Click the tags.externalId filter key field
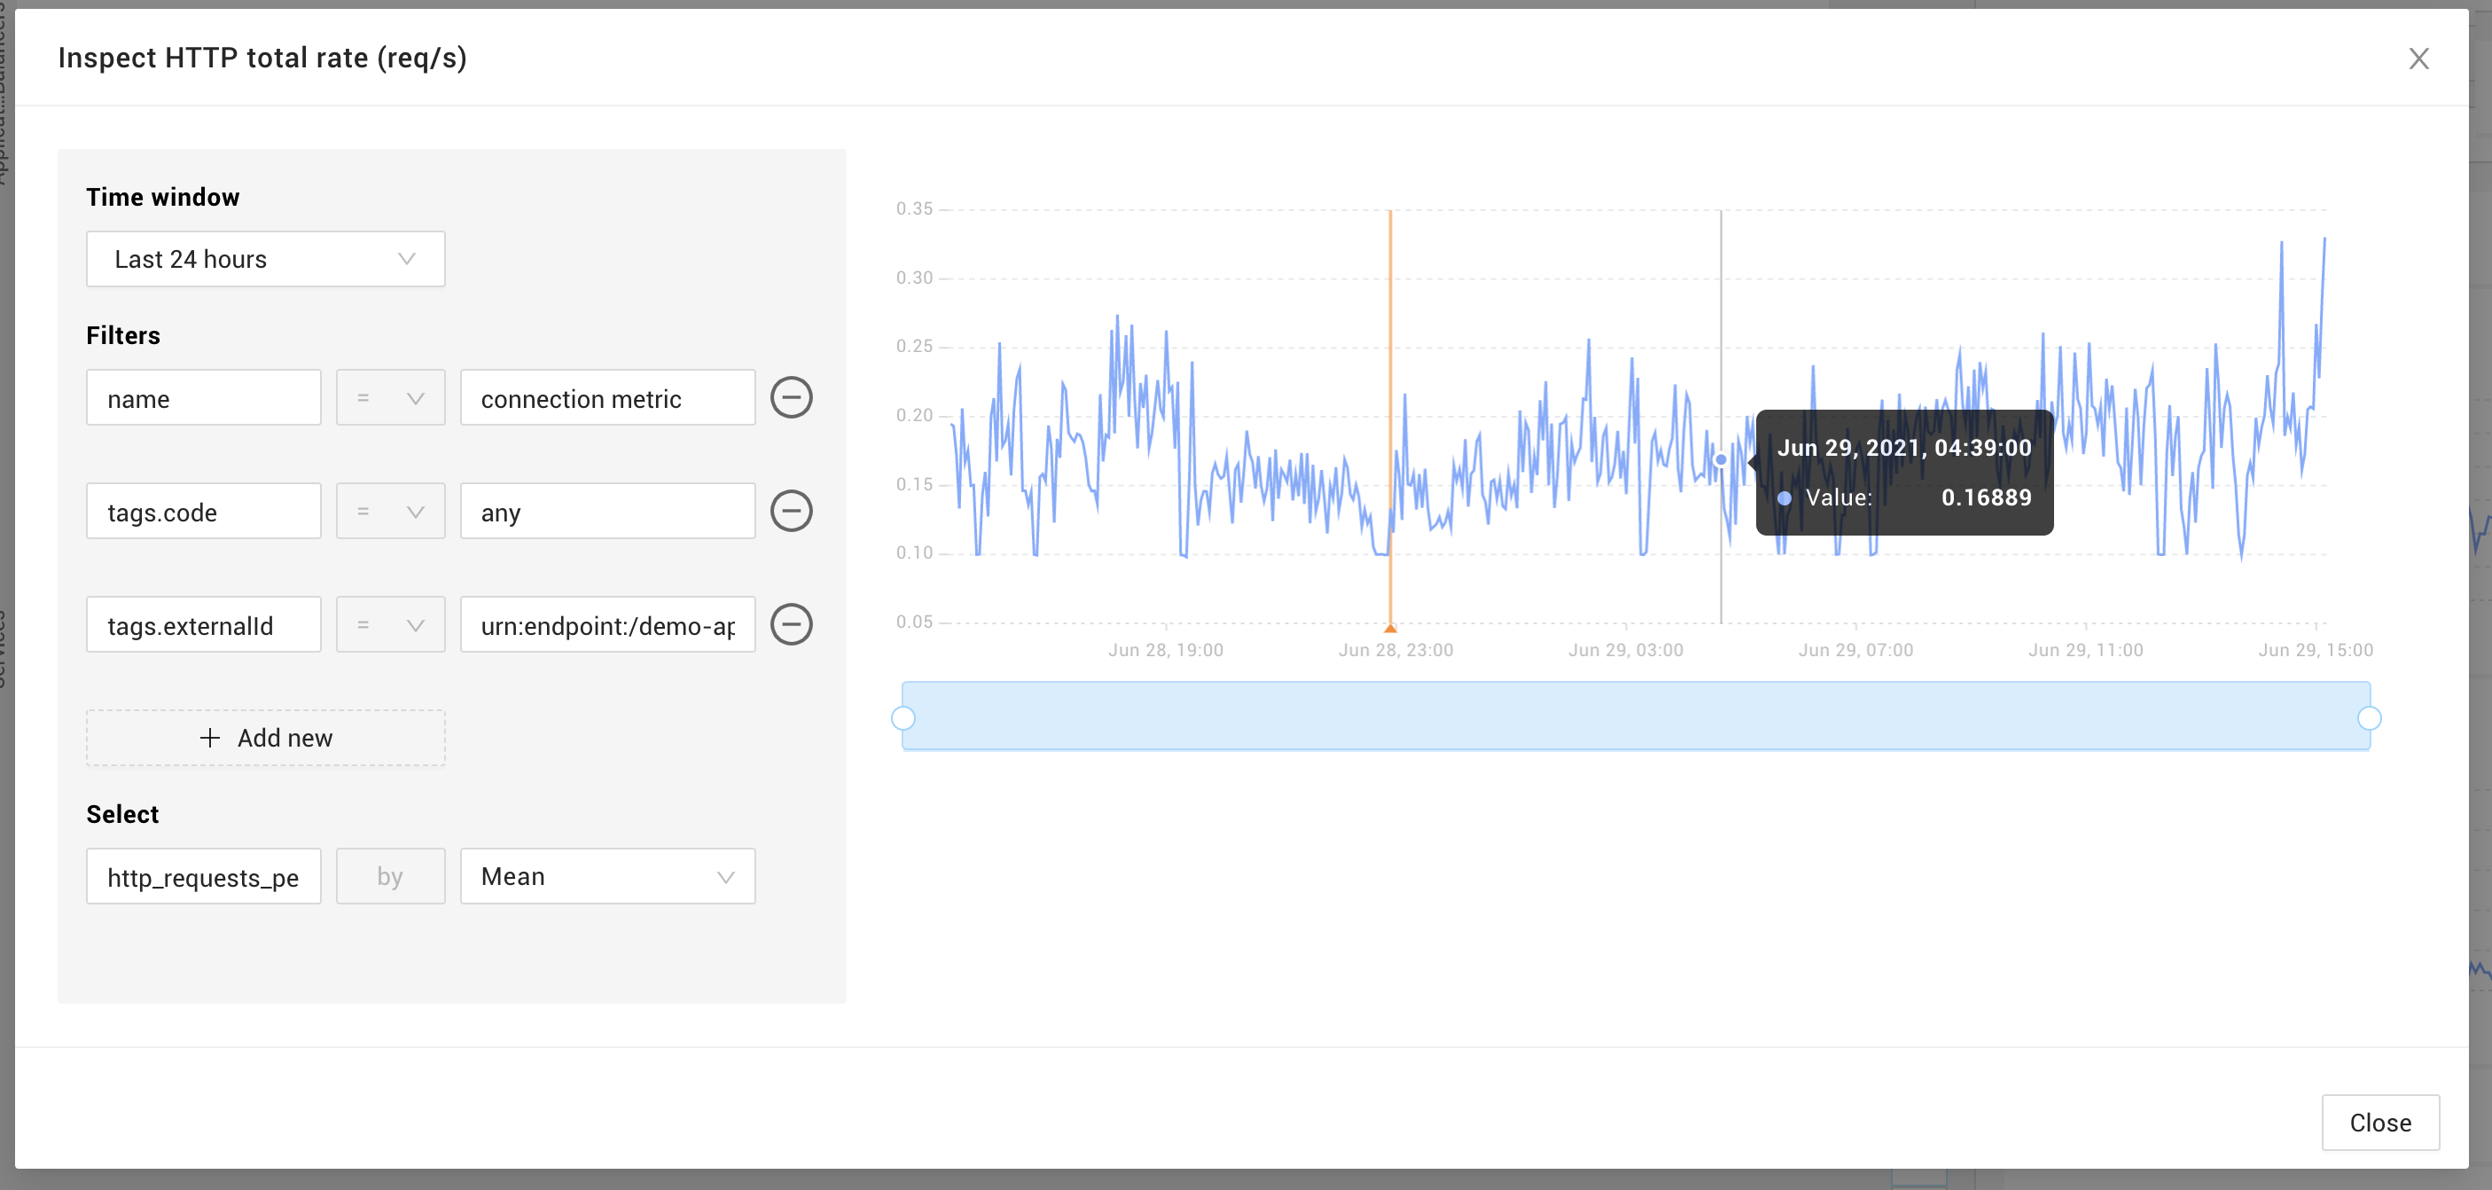Screen dimensions: 2492x1190 click(204, 624)
